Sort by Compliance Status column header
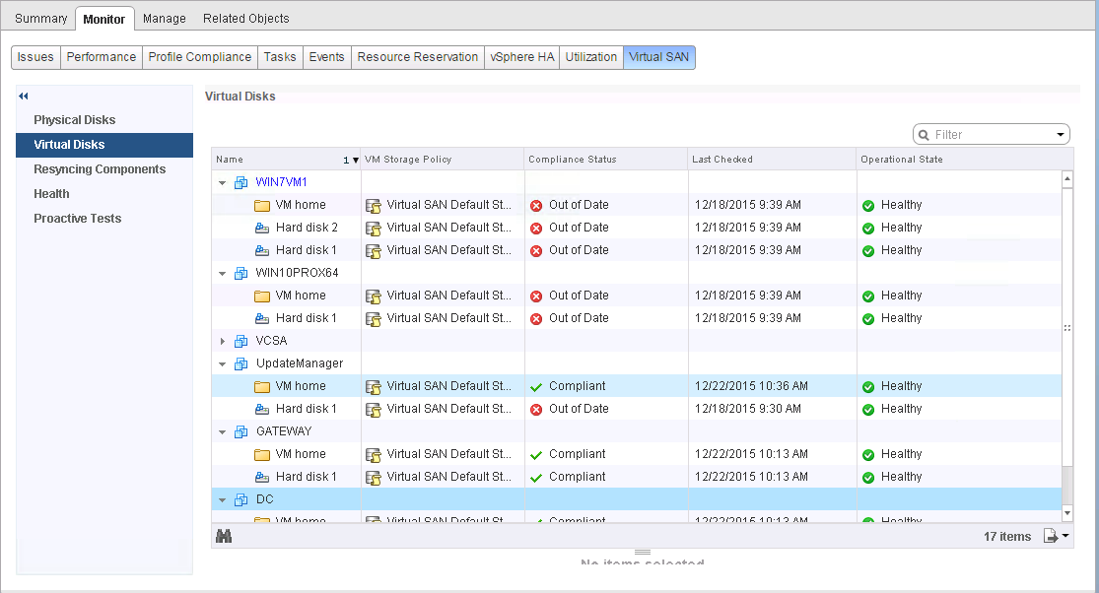The image size is (1099, 593). point(573,160)
